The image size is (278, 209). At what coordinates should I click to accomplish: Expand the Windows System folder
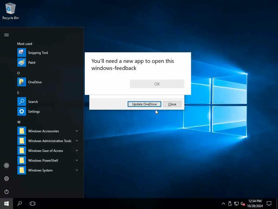(48, 170)
